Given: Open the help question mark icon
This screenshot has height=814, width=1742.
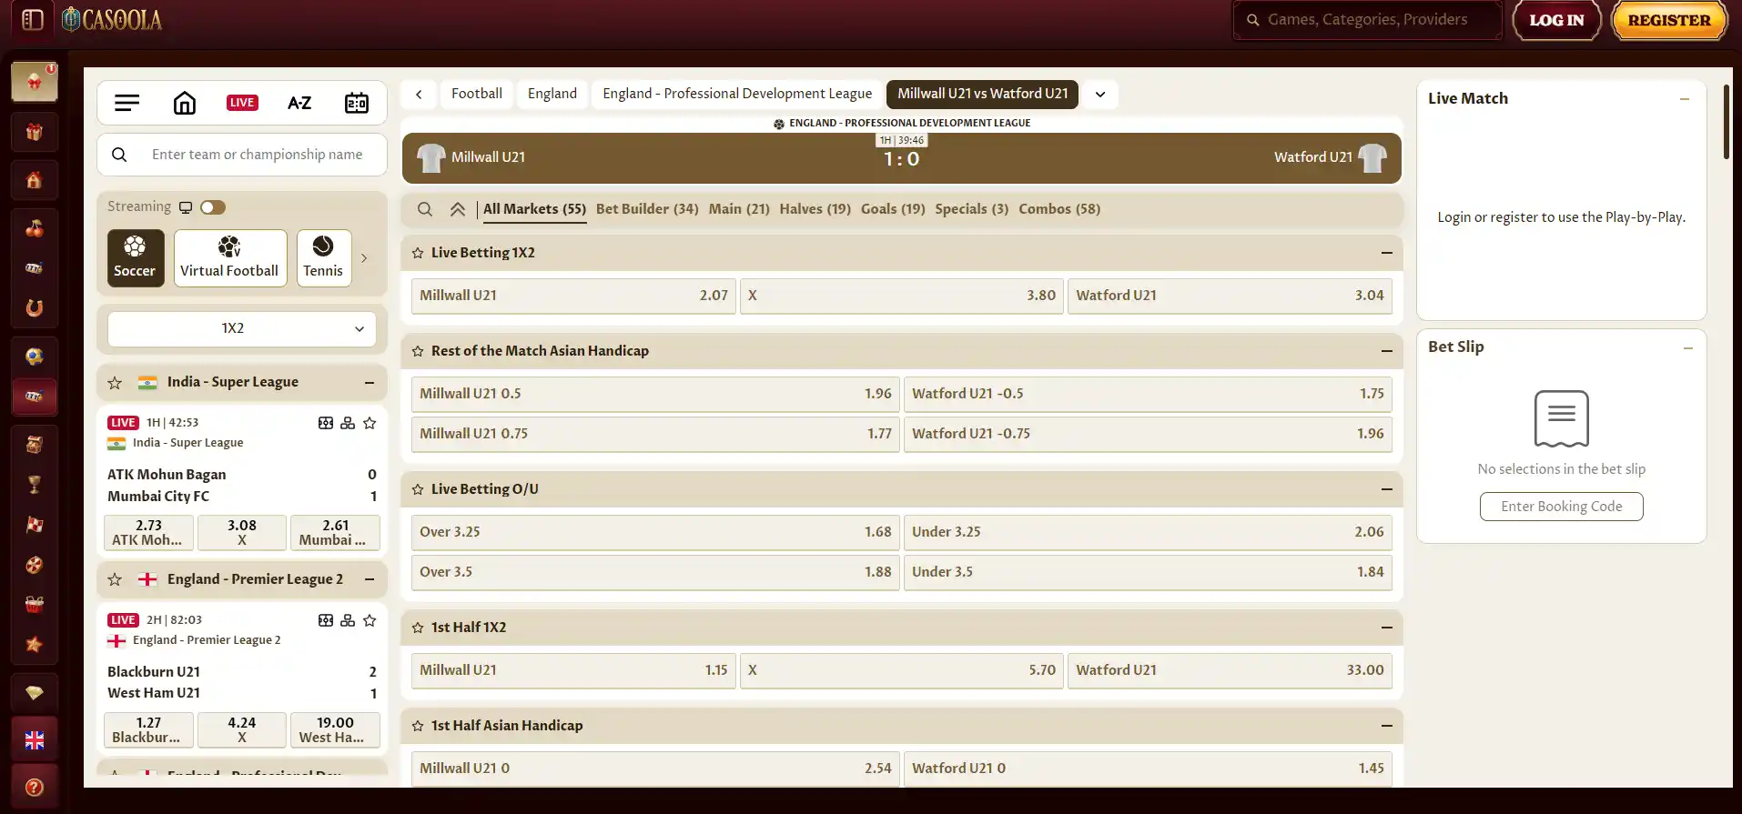Looking at the screenshot, I should [x=35, y=788].
